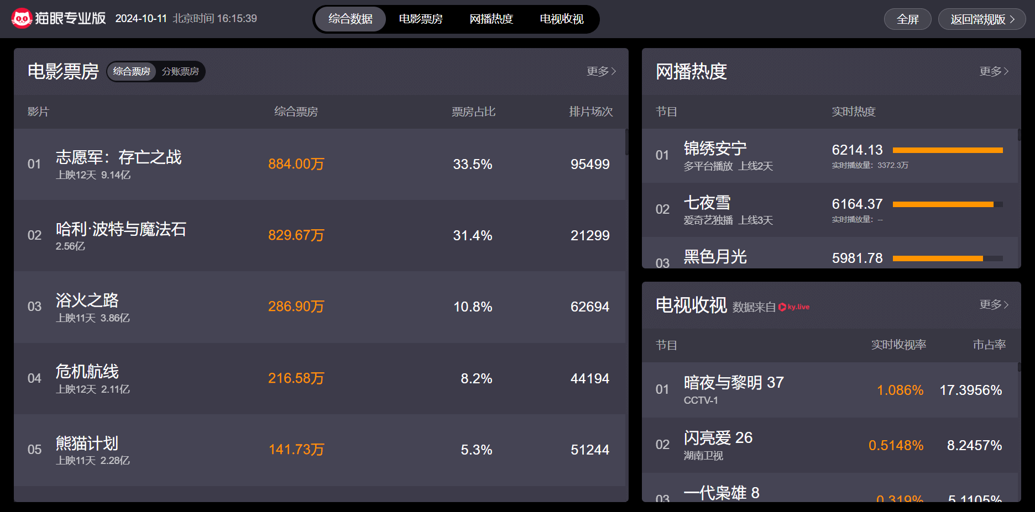
Task: Open the 综合数据 tab
Action: click(351, 19)
